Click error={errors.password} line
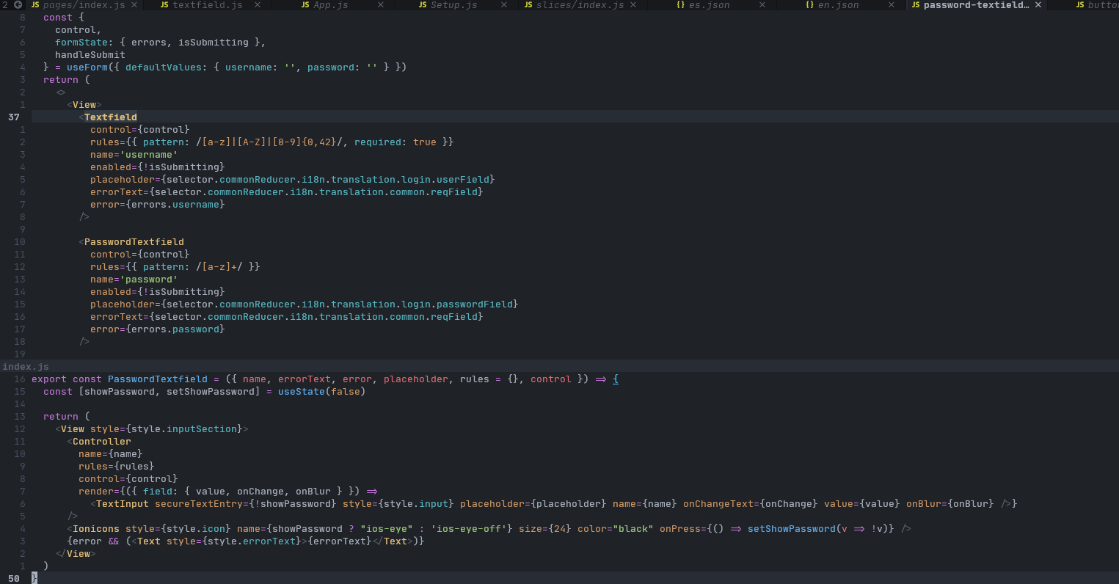This screenshot has width=1119, height=584. pyautogui.click(x=158, y=329)
